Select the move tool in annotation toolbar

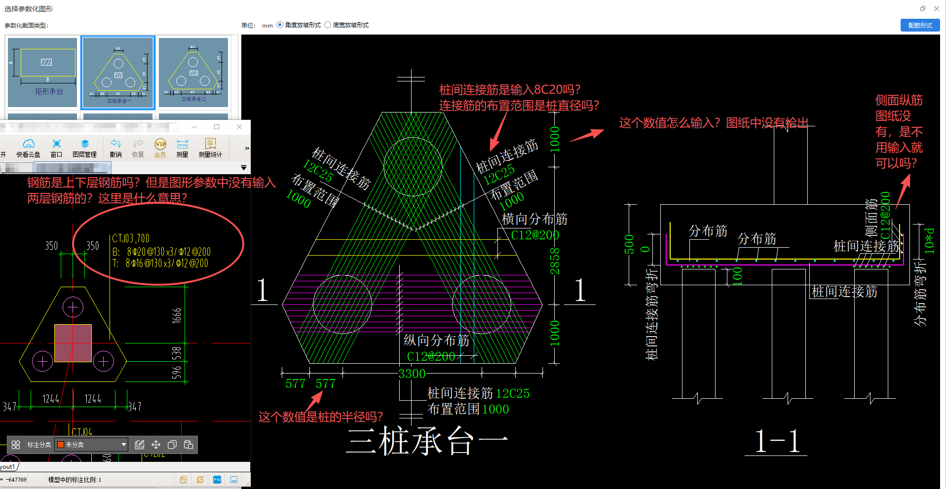[x=155, y=445]
